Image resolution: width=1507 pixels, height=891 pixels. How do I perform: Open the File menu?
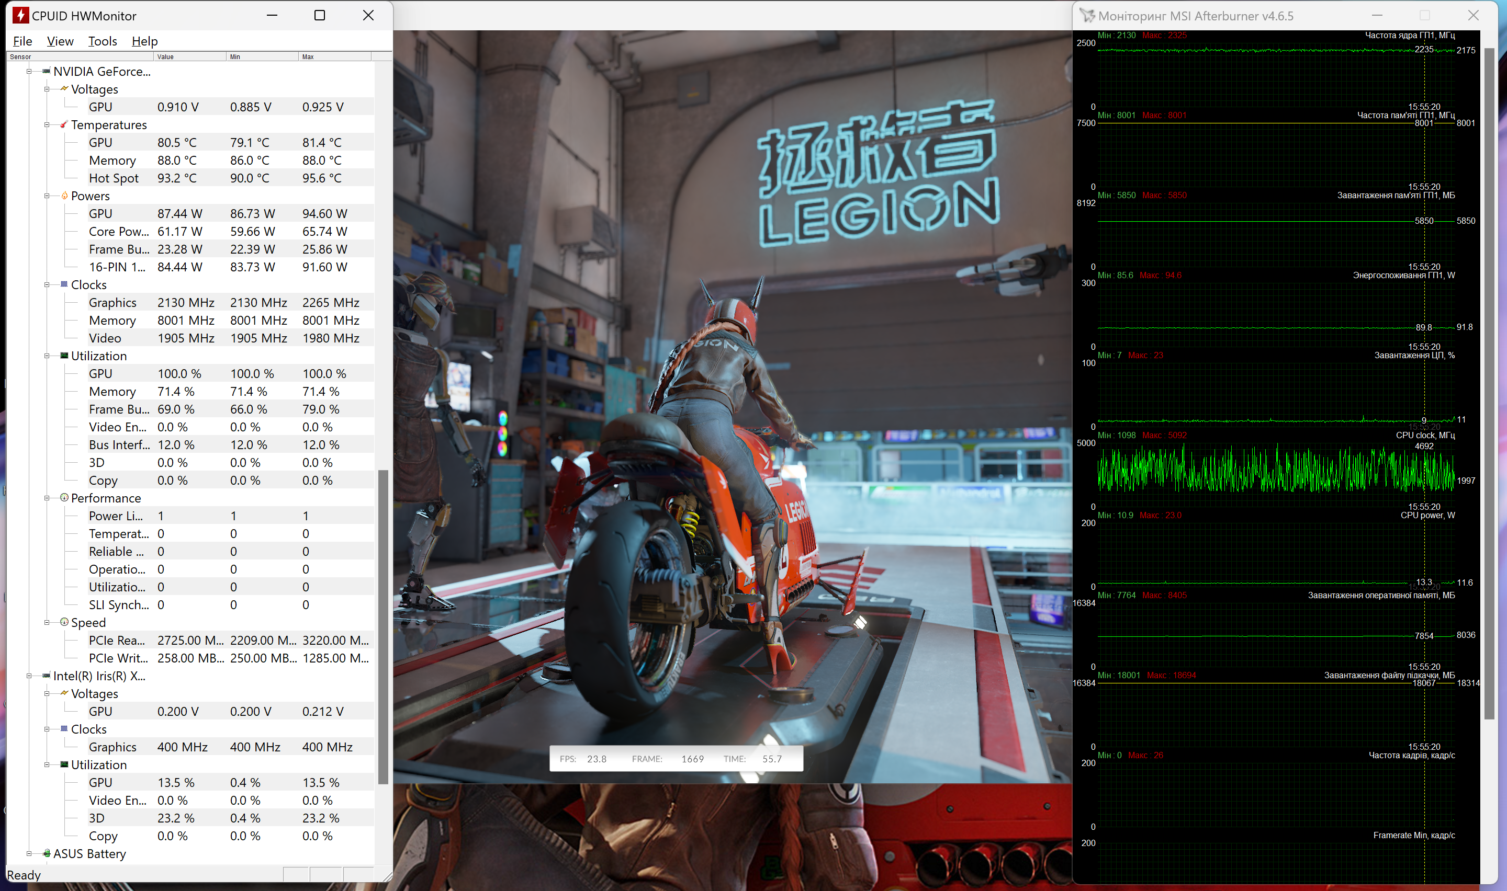(22, 41)
